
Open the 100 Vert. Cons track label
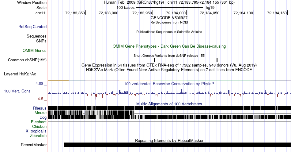pos(17,91)
